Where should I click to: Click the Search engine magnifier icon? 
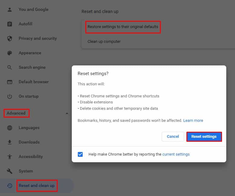[9, 68]
